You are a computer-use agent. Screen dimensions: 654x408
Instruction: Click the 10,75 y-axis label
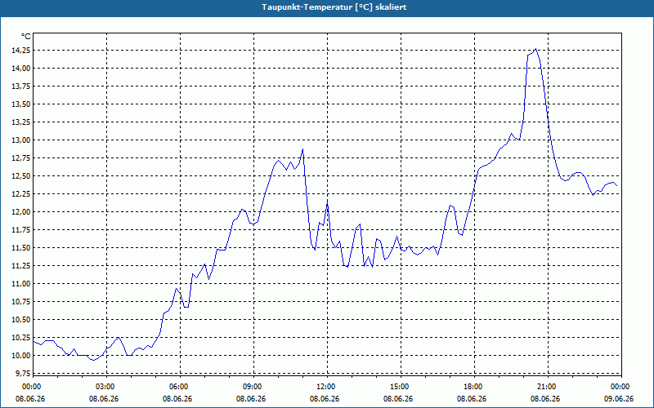(x=21, y=302)
